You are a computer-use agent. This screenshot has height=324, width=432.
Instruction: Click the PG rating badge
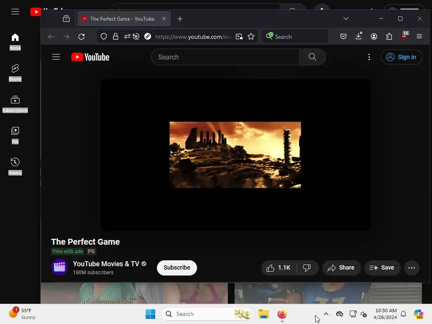click(x=91, y=251)
